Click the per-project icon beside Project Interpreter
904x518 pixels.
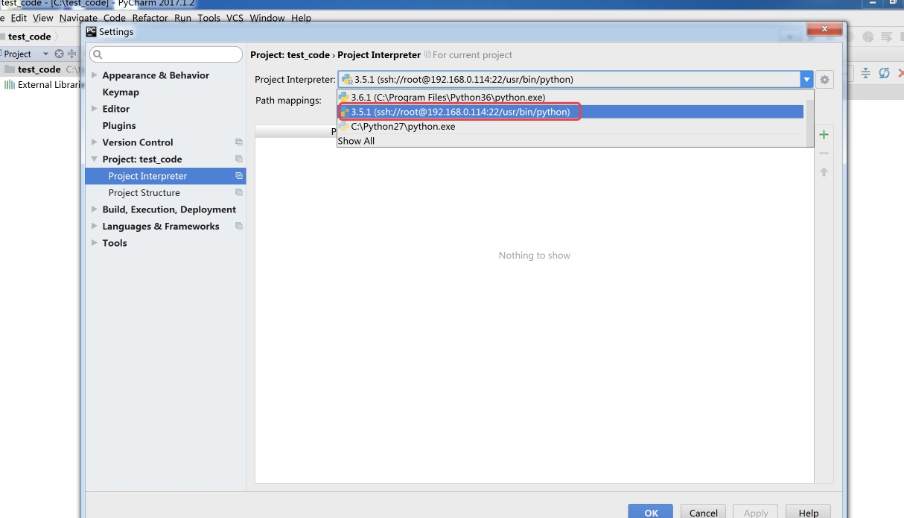[x=239, y=176]
